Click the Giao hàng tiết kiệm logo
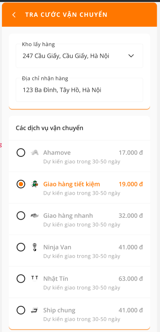This screenshot has height=332, width=160. tap(35, 184)
